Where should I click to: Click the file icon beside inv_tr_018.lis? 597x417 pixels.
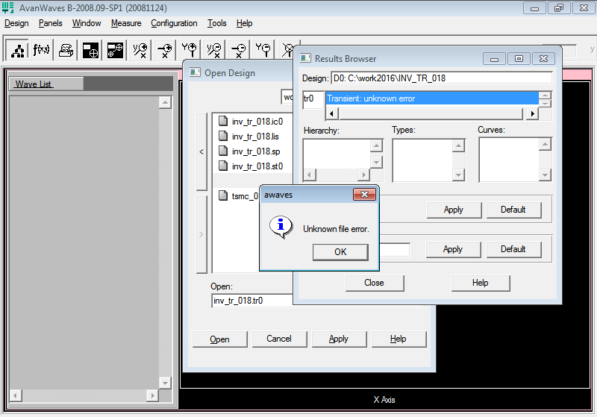pyautogui.click(x=223, y=136)
